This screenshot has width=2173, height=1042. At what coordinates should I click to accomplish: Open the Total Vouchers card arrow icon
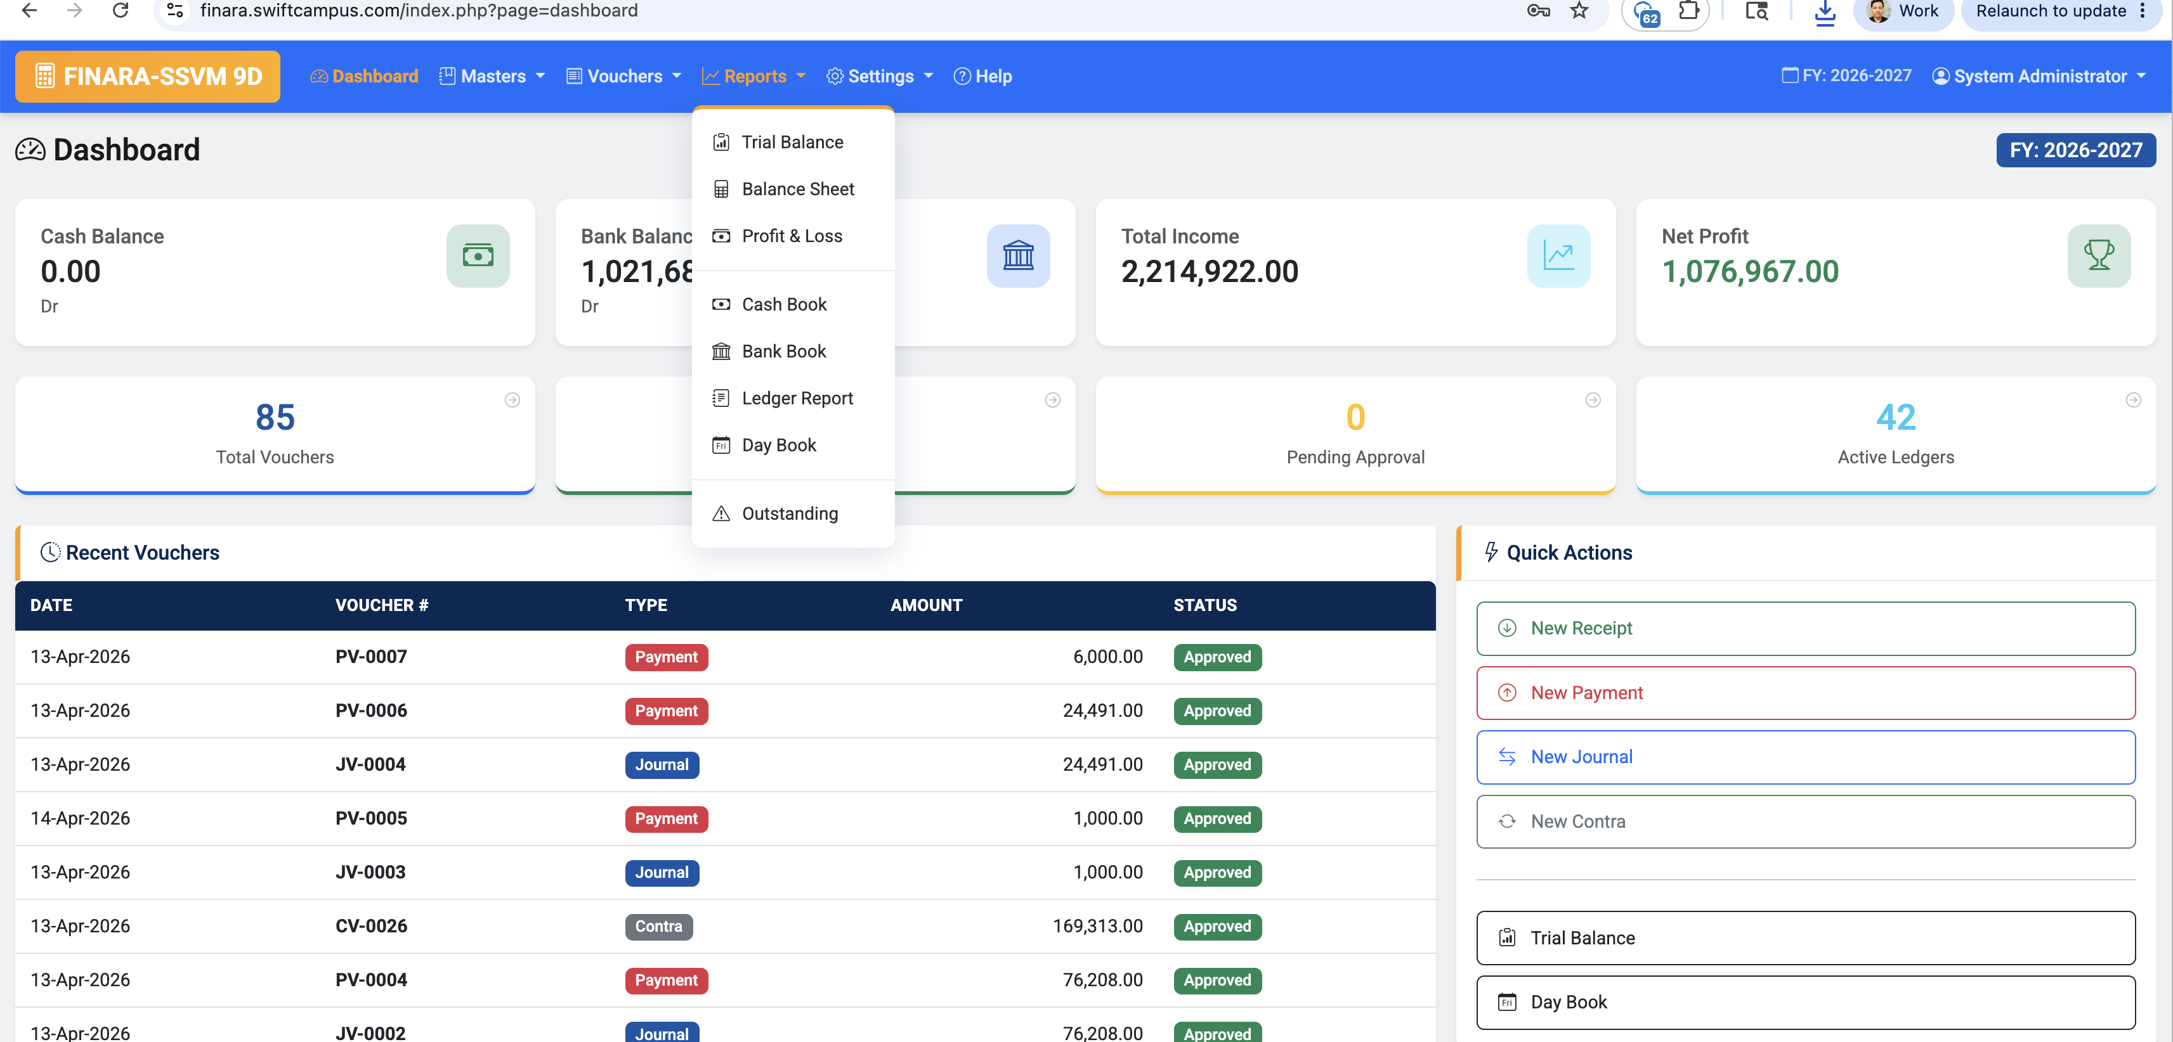512,399
